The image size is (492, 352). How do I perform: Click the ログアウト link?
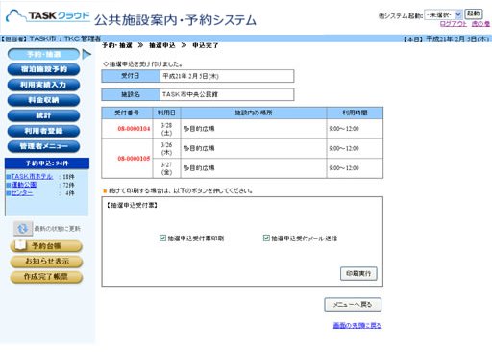(453, 24)
